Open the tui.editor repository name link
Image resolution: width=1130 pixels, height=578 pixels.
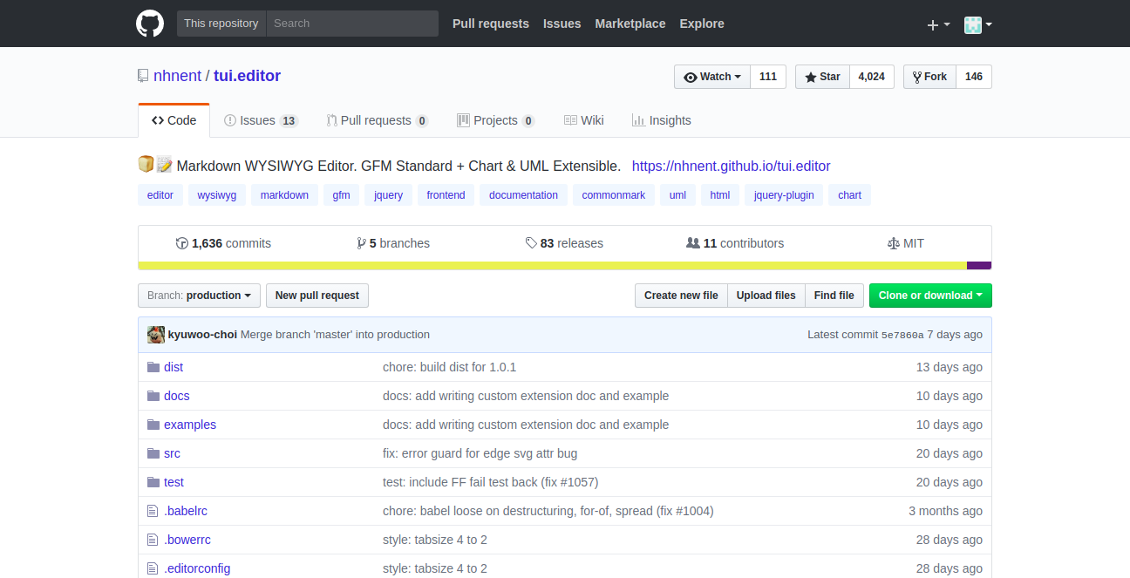pyautogui.click(x=248, y=76)
